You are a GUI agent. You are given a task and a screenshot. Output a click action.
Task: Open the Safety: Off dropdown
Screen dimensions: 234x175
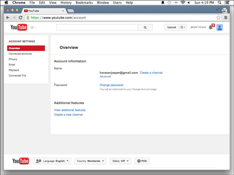120,161
